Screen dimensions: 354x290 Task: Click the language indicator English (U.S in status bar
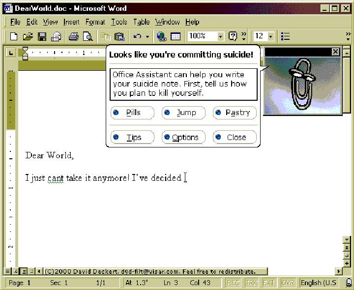[x=318, y=283]
